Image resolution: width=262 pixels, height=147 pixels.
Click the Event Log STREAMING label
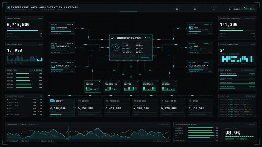(250, 96)
